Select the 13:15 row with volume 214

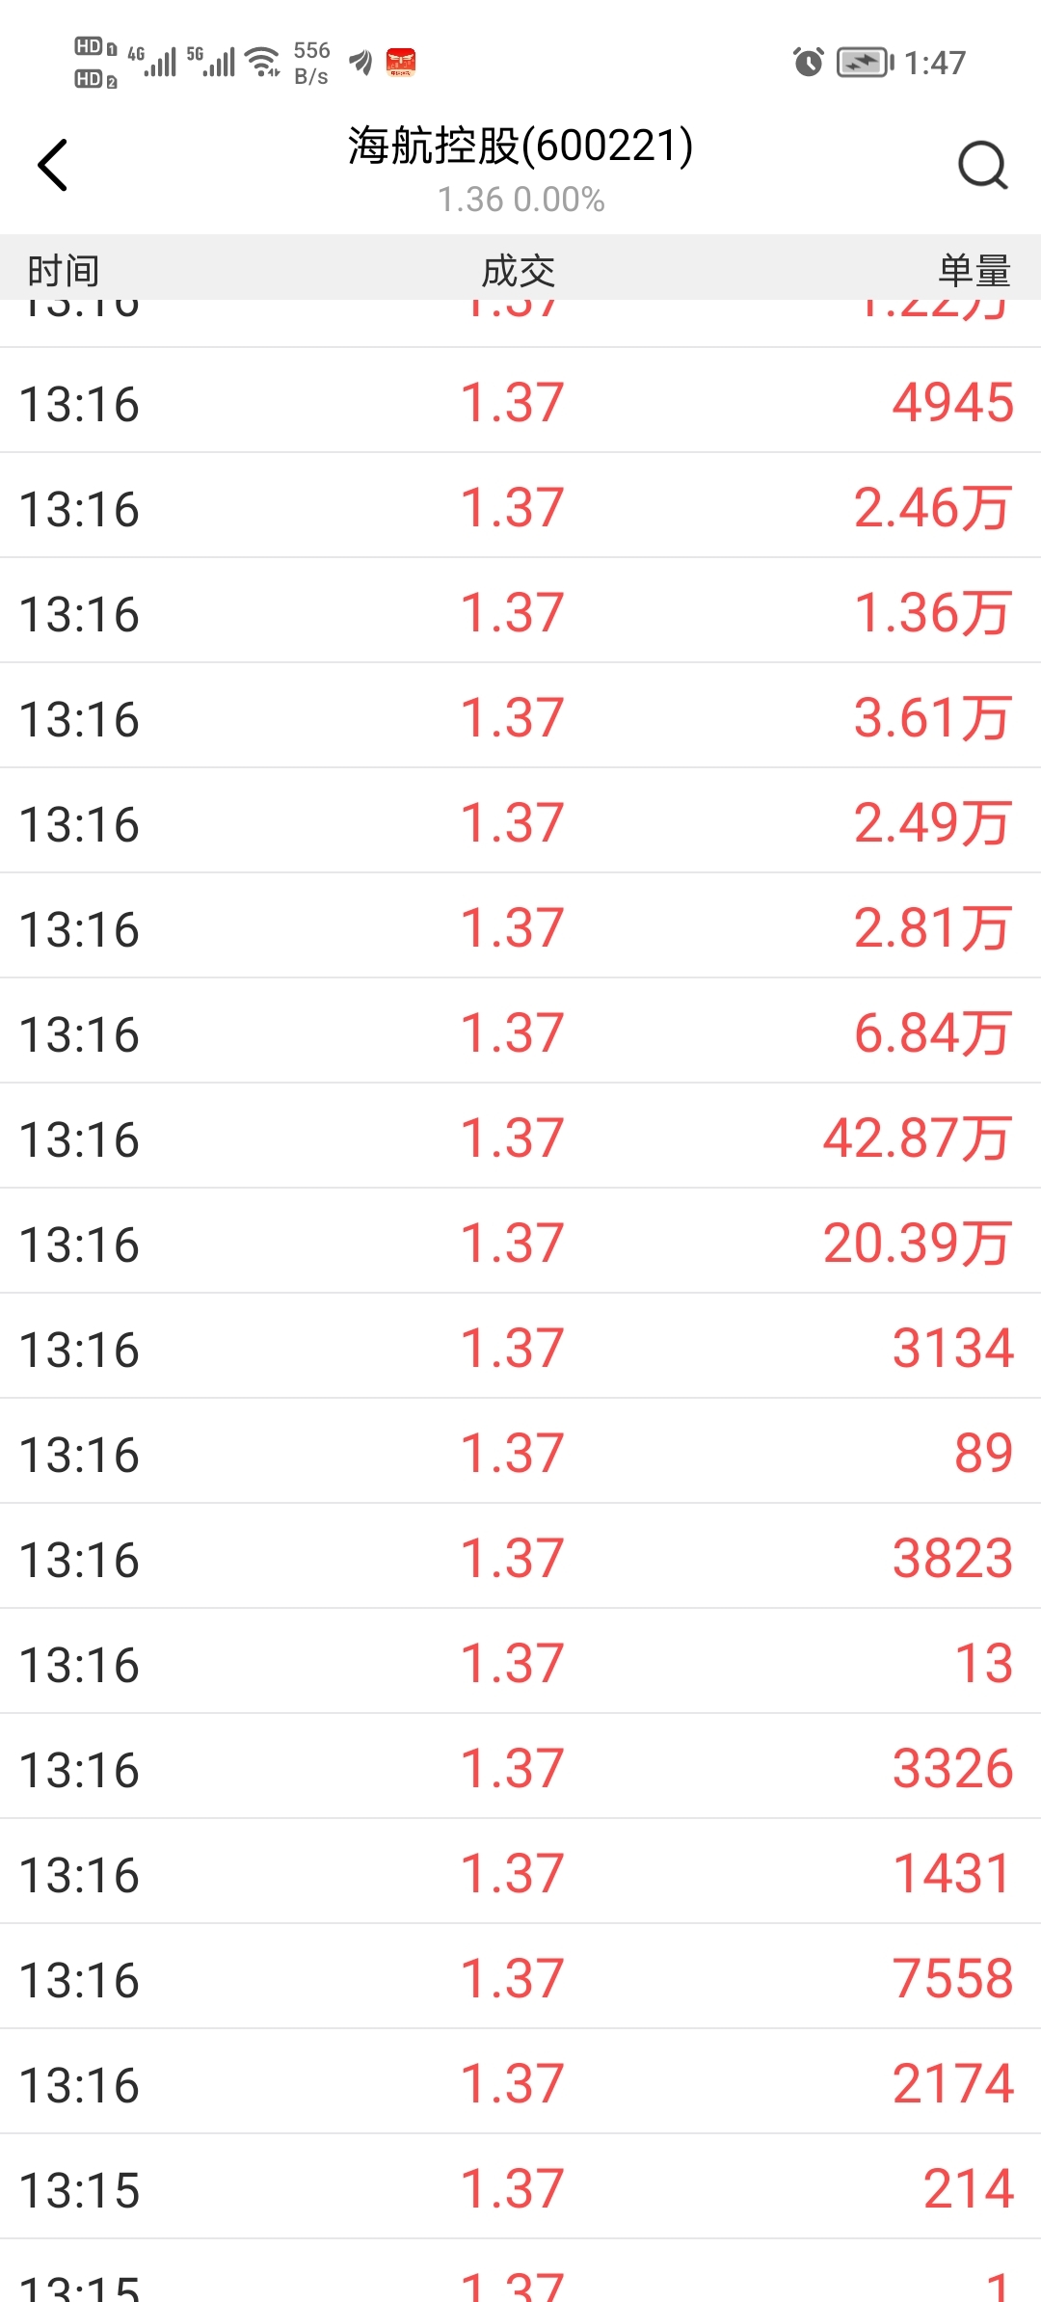[520, 2186]
